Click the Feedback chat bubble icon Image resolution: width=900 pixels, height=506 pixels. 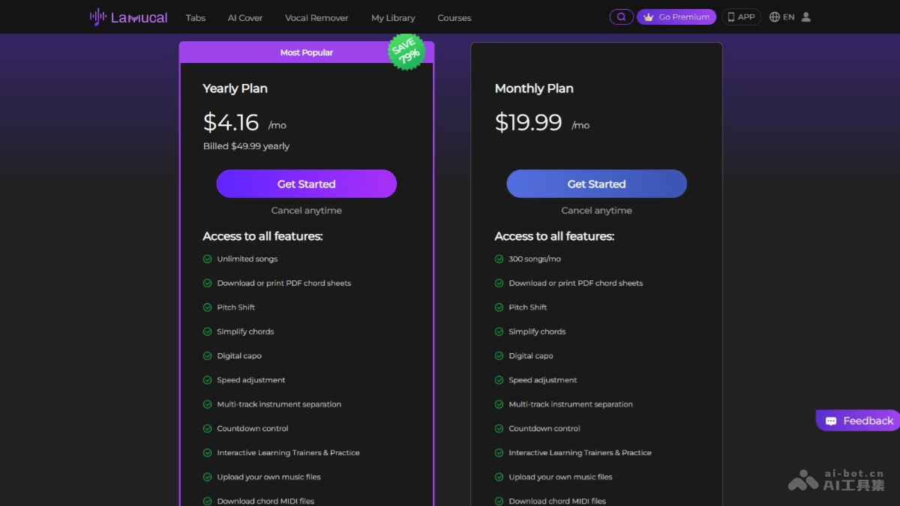831,421
